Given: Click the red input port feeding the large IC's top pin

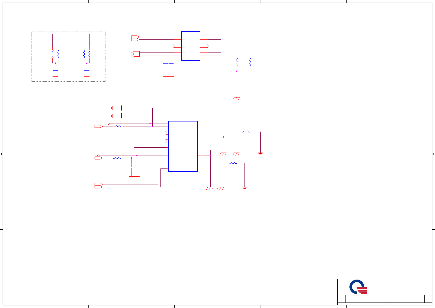Looking at the screenshot, I should (x=98, y=126).
